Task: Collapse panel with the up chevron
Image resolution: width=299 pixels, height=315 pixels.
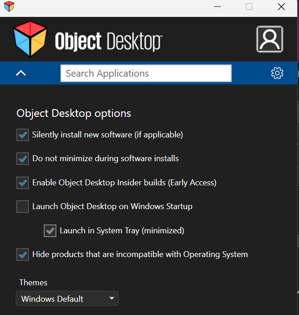Action: coord(21,73)
